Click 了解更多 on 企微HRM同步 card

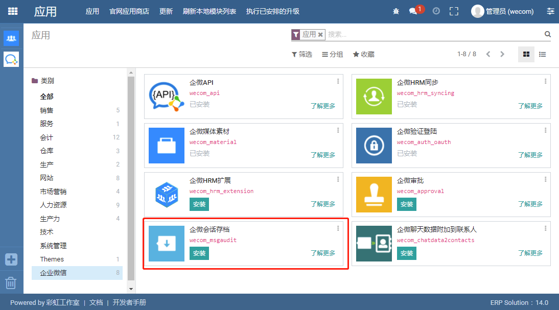tap(530, 106)
